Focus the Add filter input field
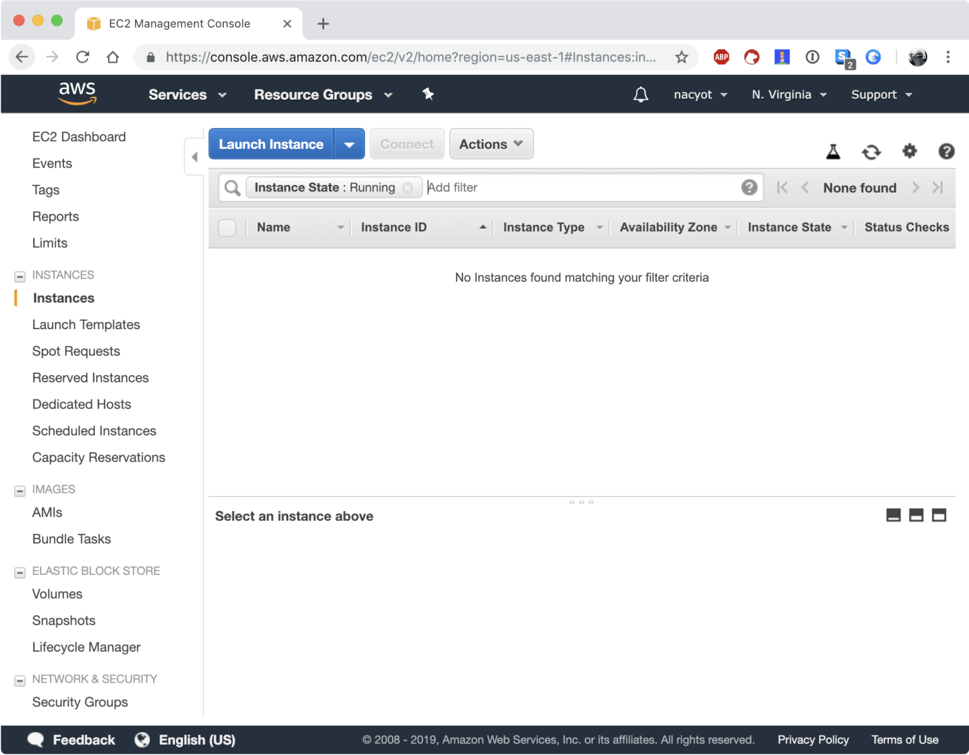 pos(581,187)
